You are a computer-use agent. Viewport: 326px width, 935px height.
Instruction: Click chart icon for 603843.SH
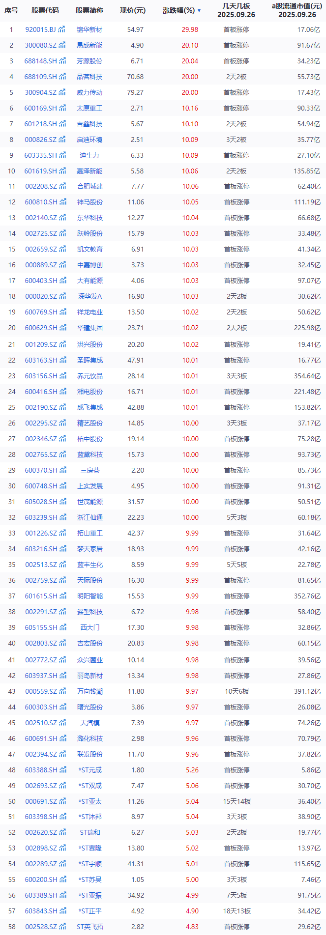tap(62, 911)
